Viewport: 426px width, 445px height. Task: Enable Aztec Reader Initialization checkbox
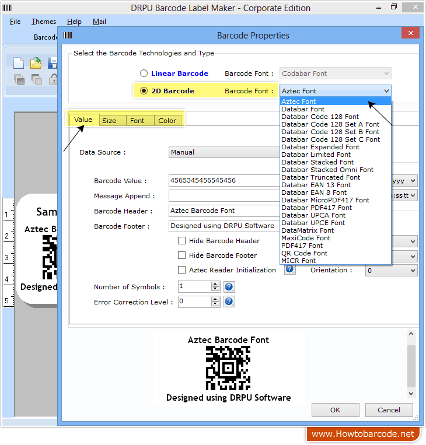coord(181,269)
